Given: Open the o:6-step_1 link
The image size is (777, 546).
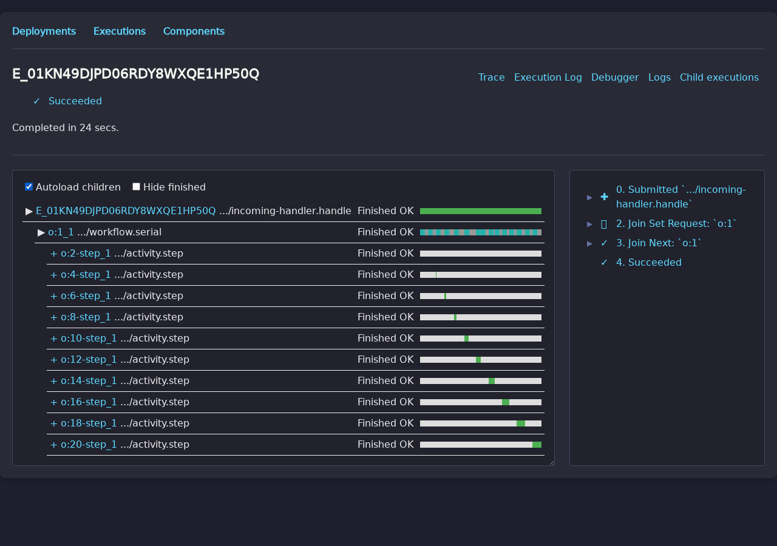Looking at the screenshot, I should pos(86,296).
